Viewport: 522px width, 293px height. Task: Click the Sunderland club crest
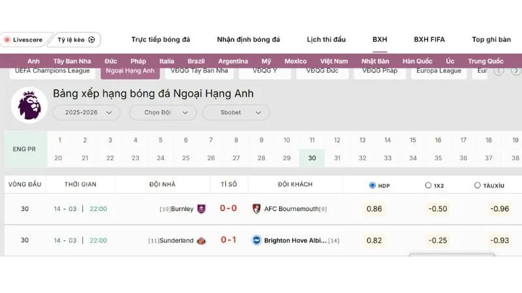pos(202,240)
